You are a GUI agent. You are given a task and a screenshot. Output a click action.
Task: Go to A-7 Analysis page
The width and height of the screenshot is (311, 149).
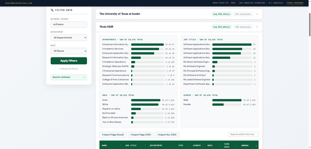[x=276, y=3]
